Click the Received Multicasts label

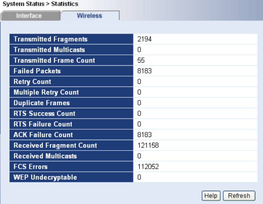tap(45, 156)
